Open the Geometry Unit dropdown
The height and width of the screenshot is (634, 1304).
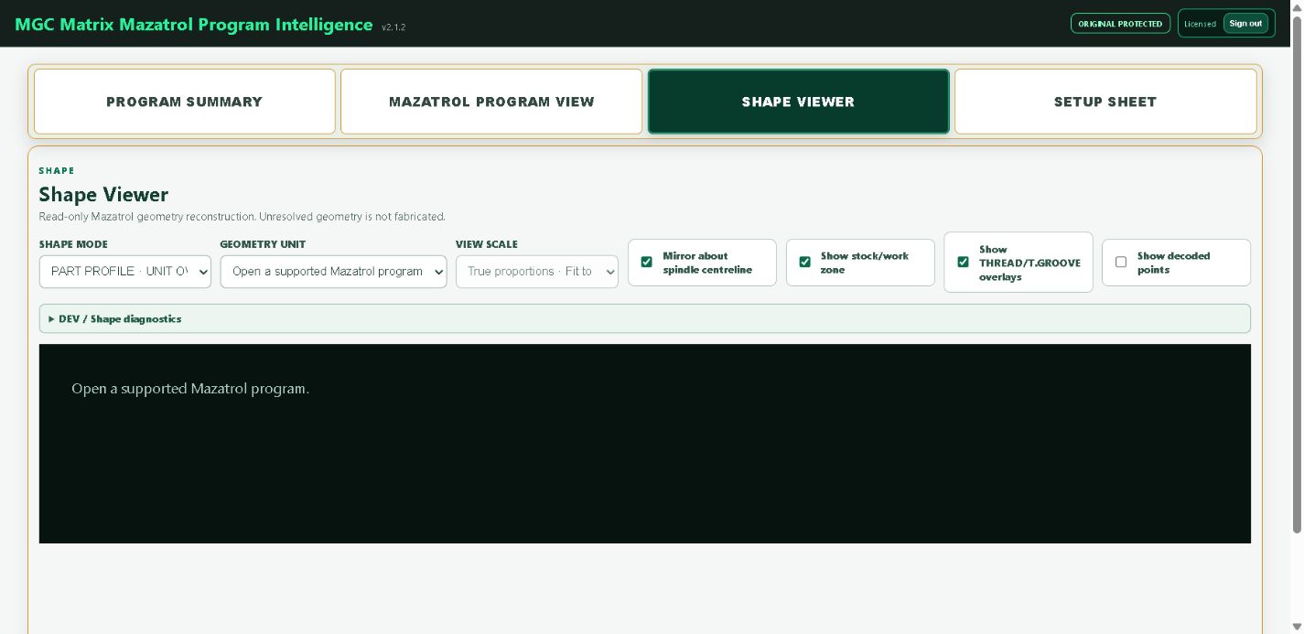click(333, 272)
